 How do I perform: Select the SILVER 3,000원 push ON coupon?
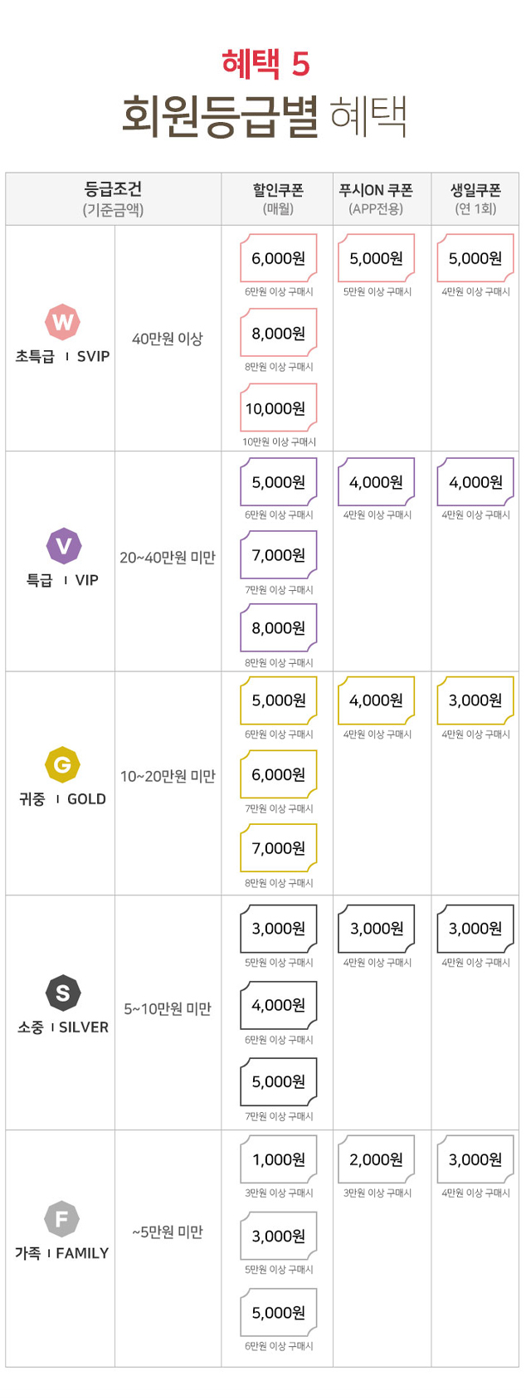click(x=377, y=929)
